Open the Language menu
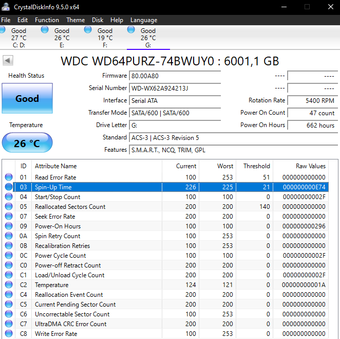 pyautogui.click(x=144, y=20)
